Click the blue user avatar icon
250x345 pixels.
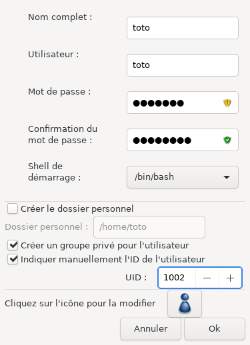(x=185, y=304)
